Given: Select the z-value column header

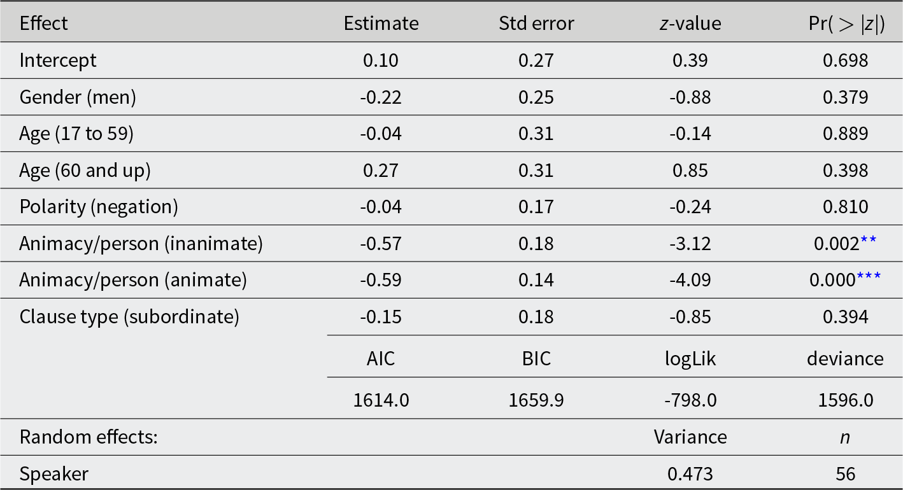Looking at the screenshot, I should [690, 24].
